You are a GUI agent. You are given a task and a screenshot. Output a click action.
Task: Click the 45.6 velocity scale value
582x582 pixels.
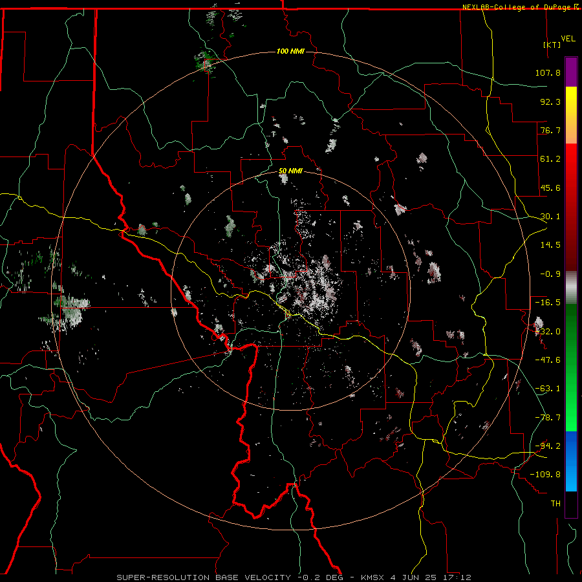point(550,188)
